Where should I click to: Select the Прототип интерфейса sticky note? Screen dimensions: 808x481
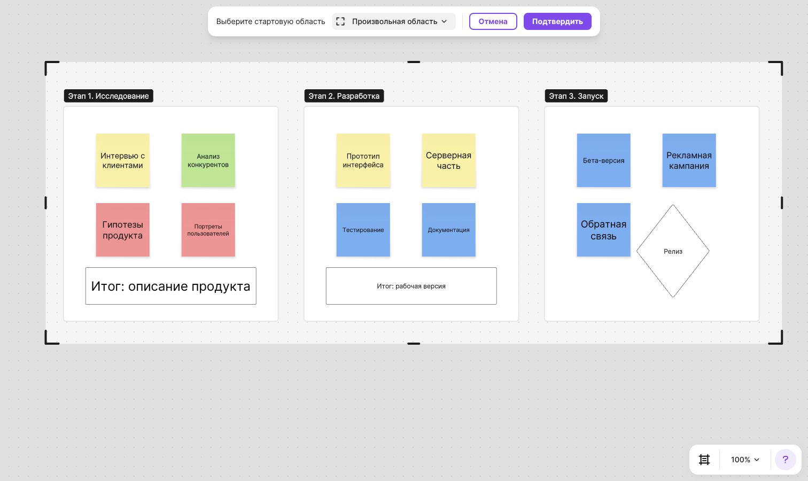(363, 160)
